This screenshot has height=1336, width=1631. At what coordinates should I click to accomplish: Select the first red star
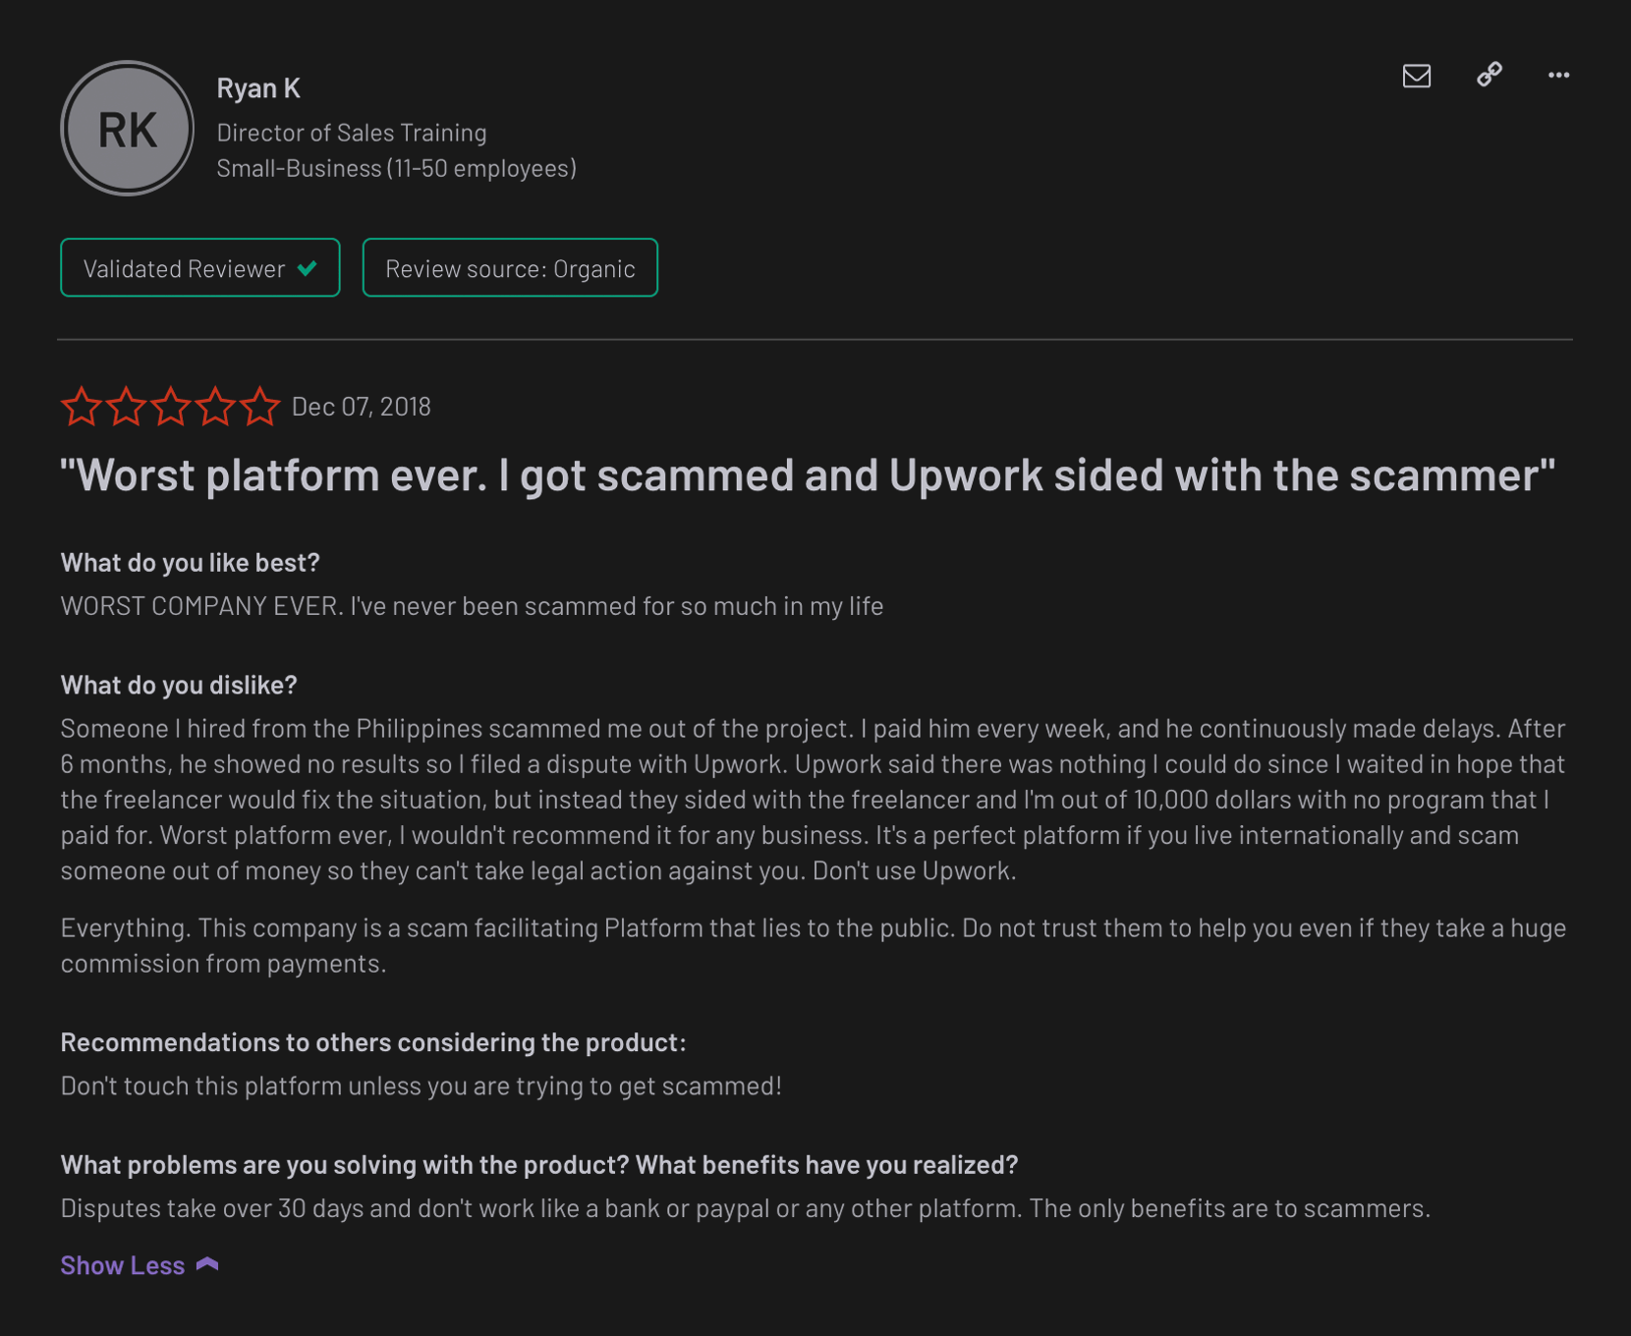(x=83, y=406)
